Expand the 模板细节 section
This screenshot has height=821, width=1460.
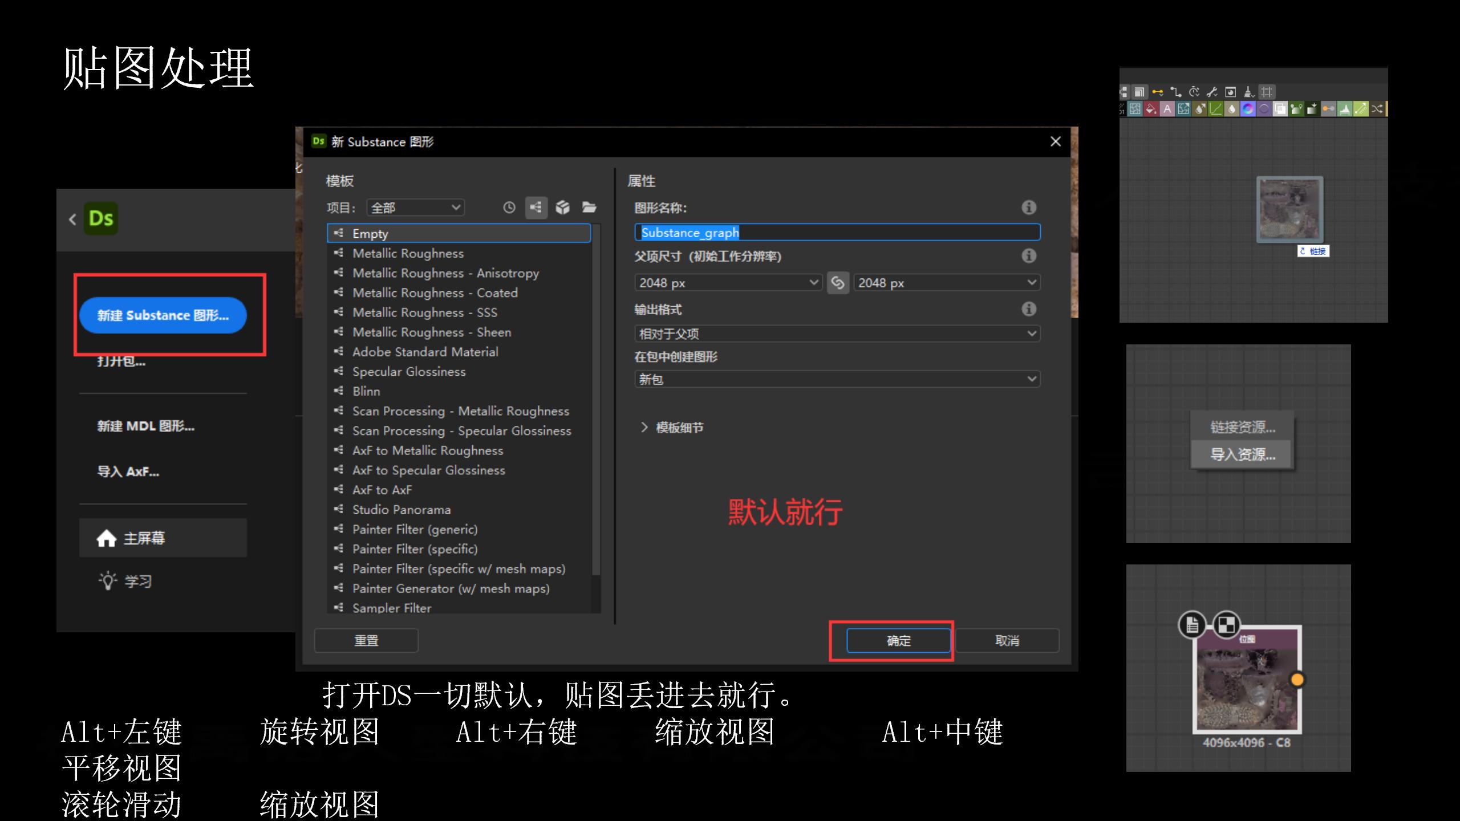pos(672,428)
